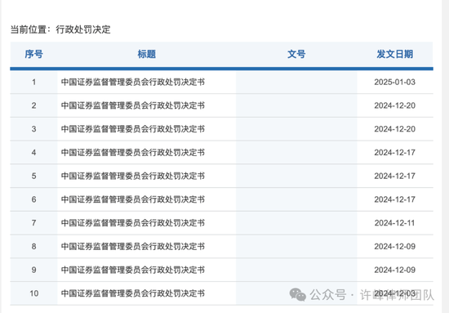
Task: Open the penalty decision in row 6
Action: click(133, 199)
